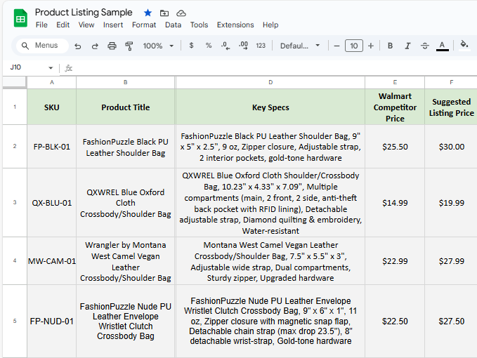477x358 pixels.
Task: Select the Product Title header cell
Action: click(125, 107)
